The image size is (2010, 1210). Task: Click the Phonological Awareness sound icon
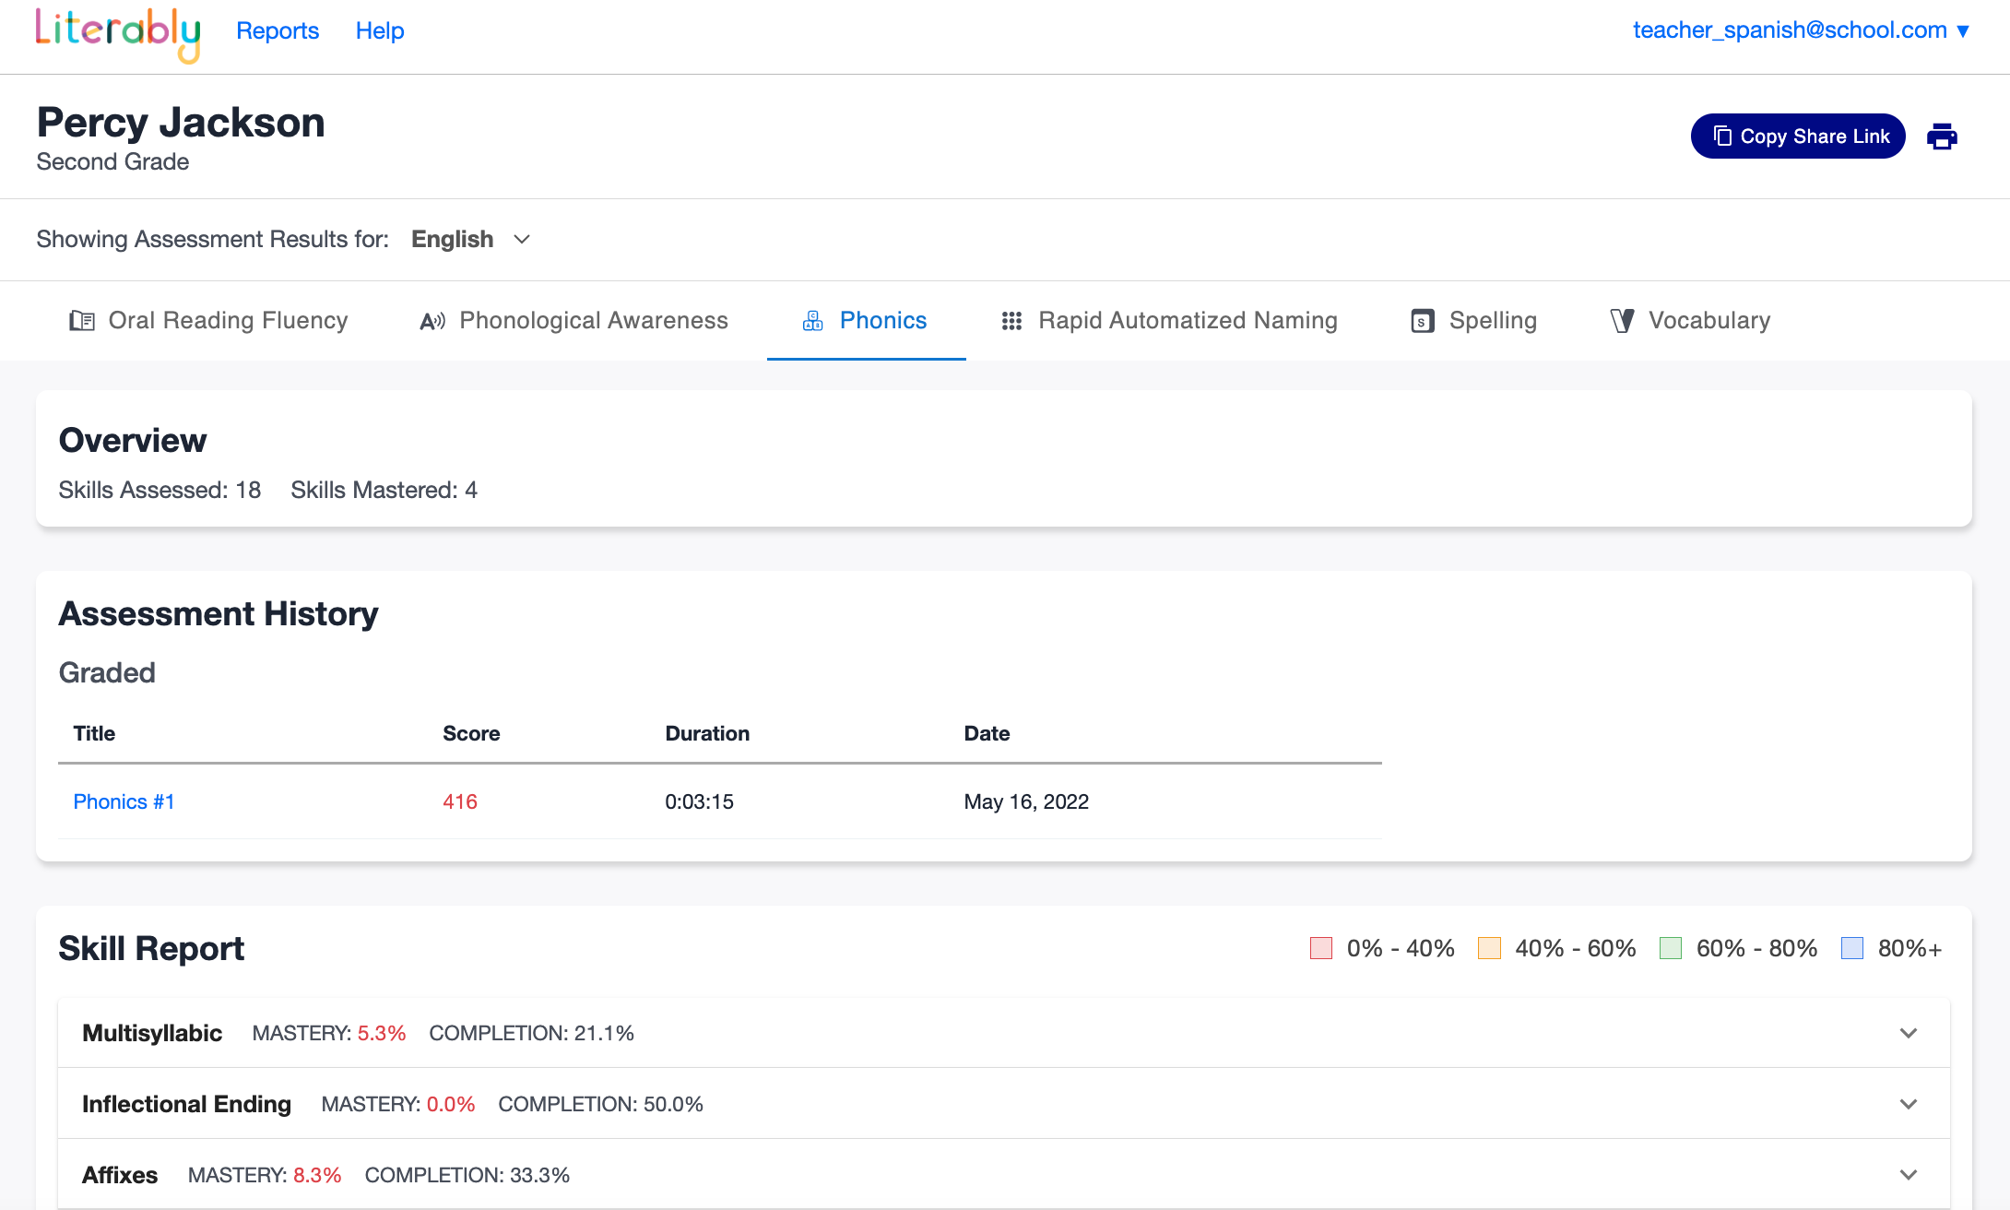[432, 321]
